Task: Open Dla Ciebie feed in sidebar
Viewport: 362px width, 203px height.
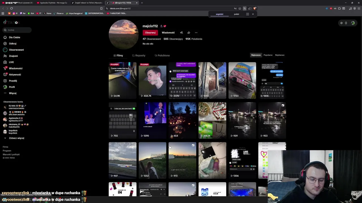Action: (x=12, y=37)
